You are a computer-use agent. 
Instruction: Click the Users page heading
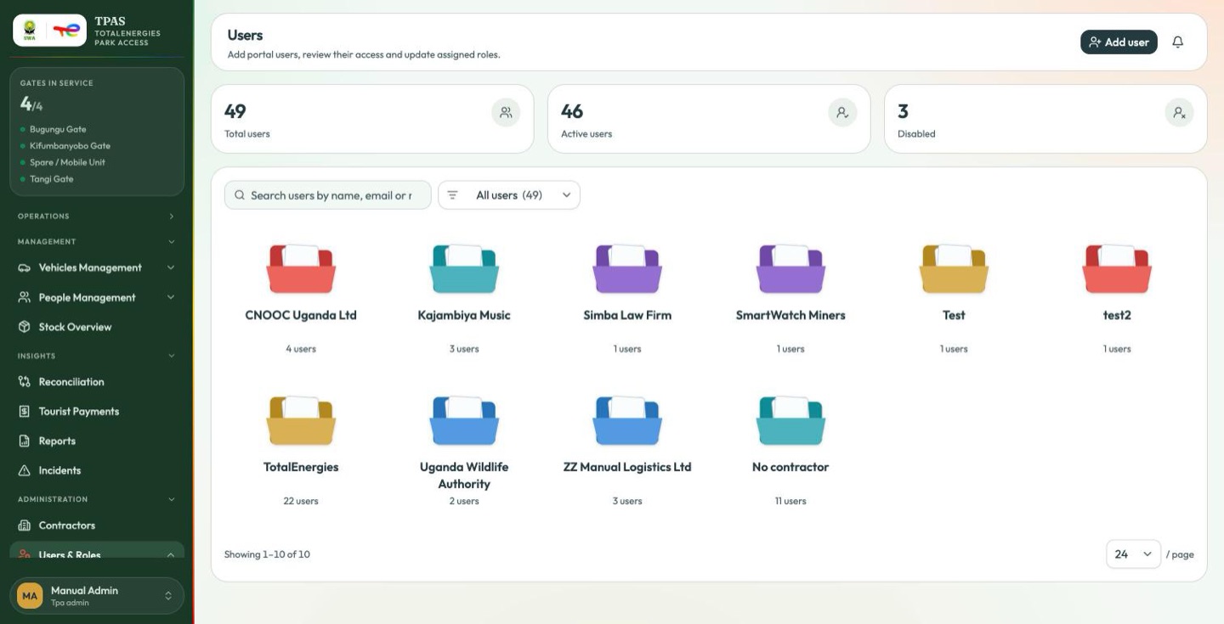[x=245, y=35]
